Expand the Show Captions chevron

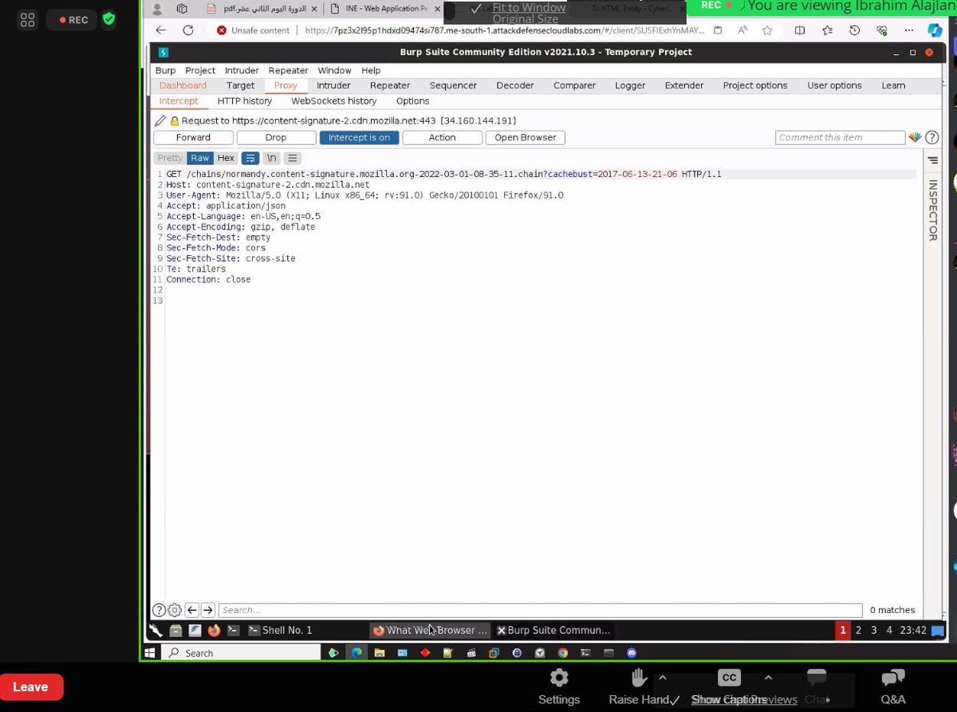click(768, 677)
